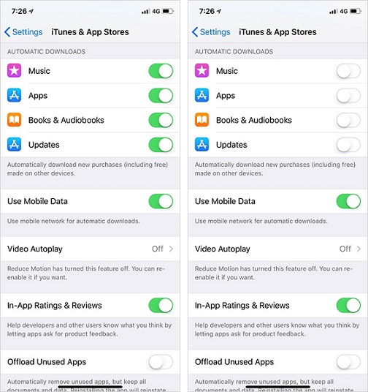Open Video Autoplay chevron in left screen
This screenshot has height=392, width=368.
point(171,249)
